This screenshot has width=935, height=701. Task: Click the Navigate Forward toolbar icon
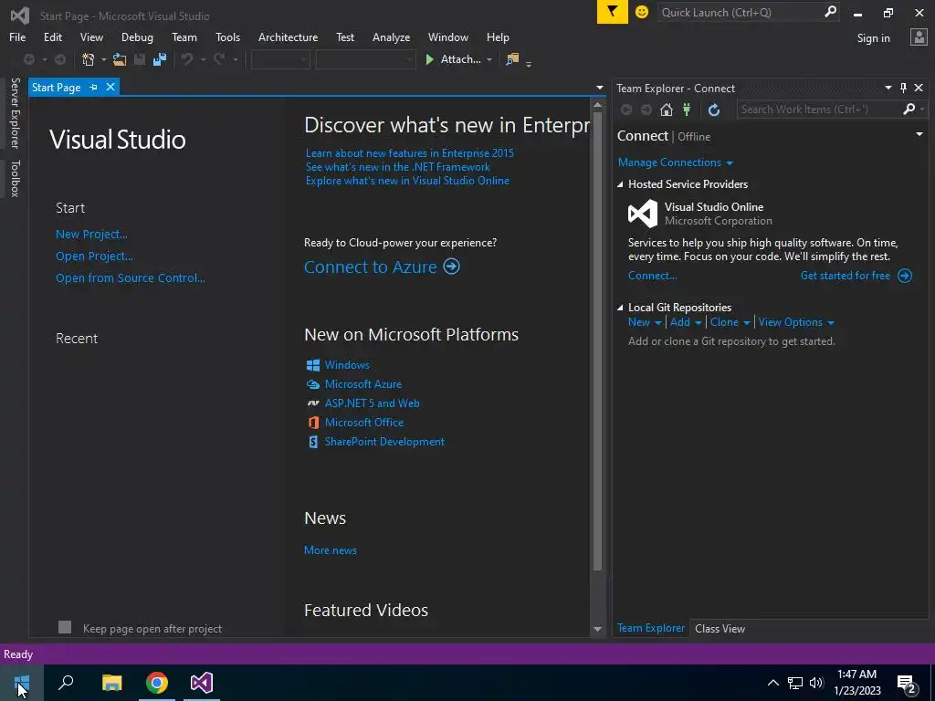(60, 59)
